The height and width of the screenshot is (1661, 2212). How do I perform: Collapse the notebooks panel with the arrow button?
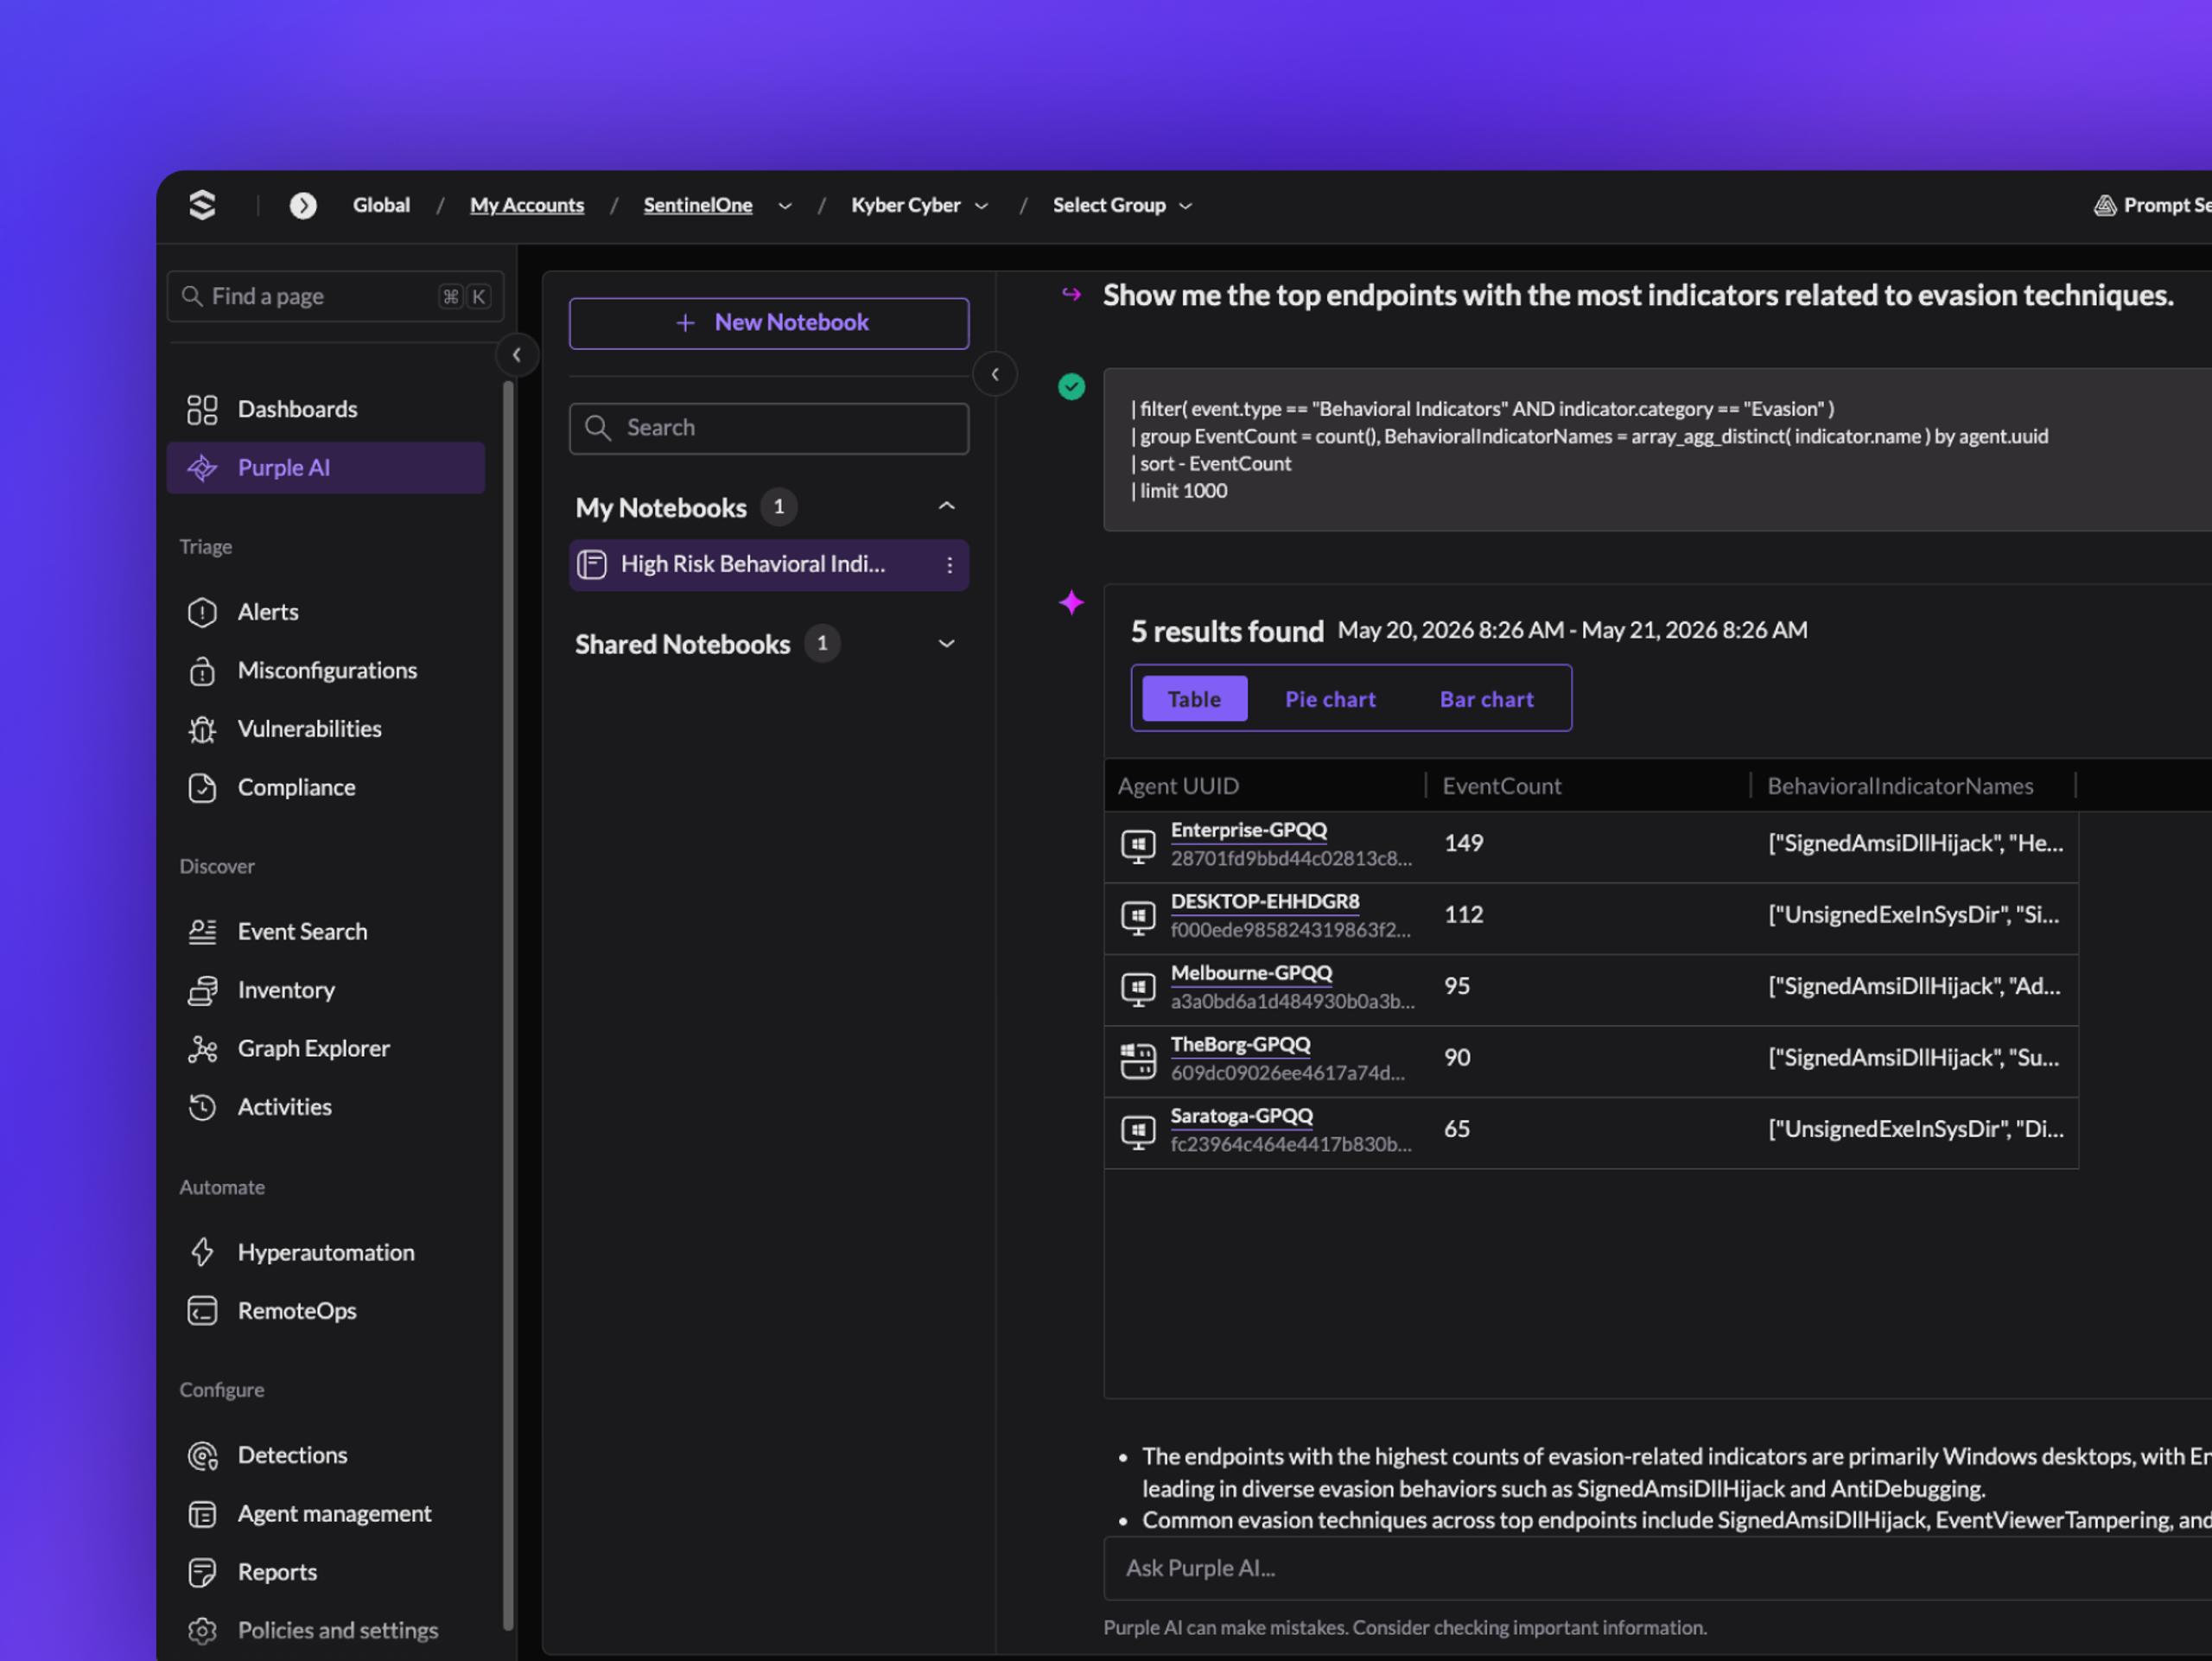coord(995,374)
